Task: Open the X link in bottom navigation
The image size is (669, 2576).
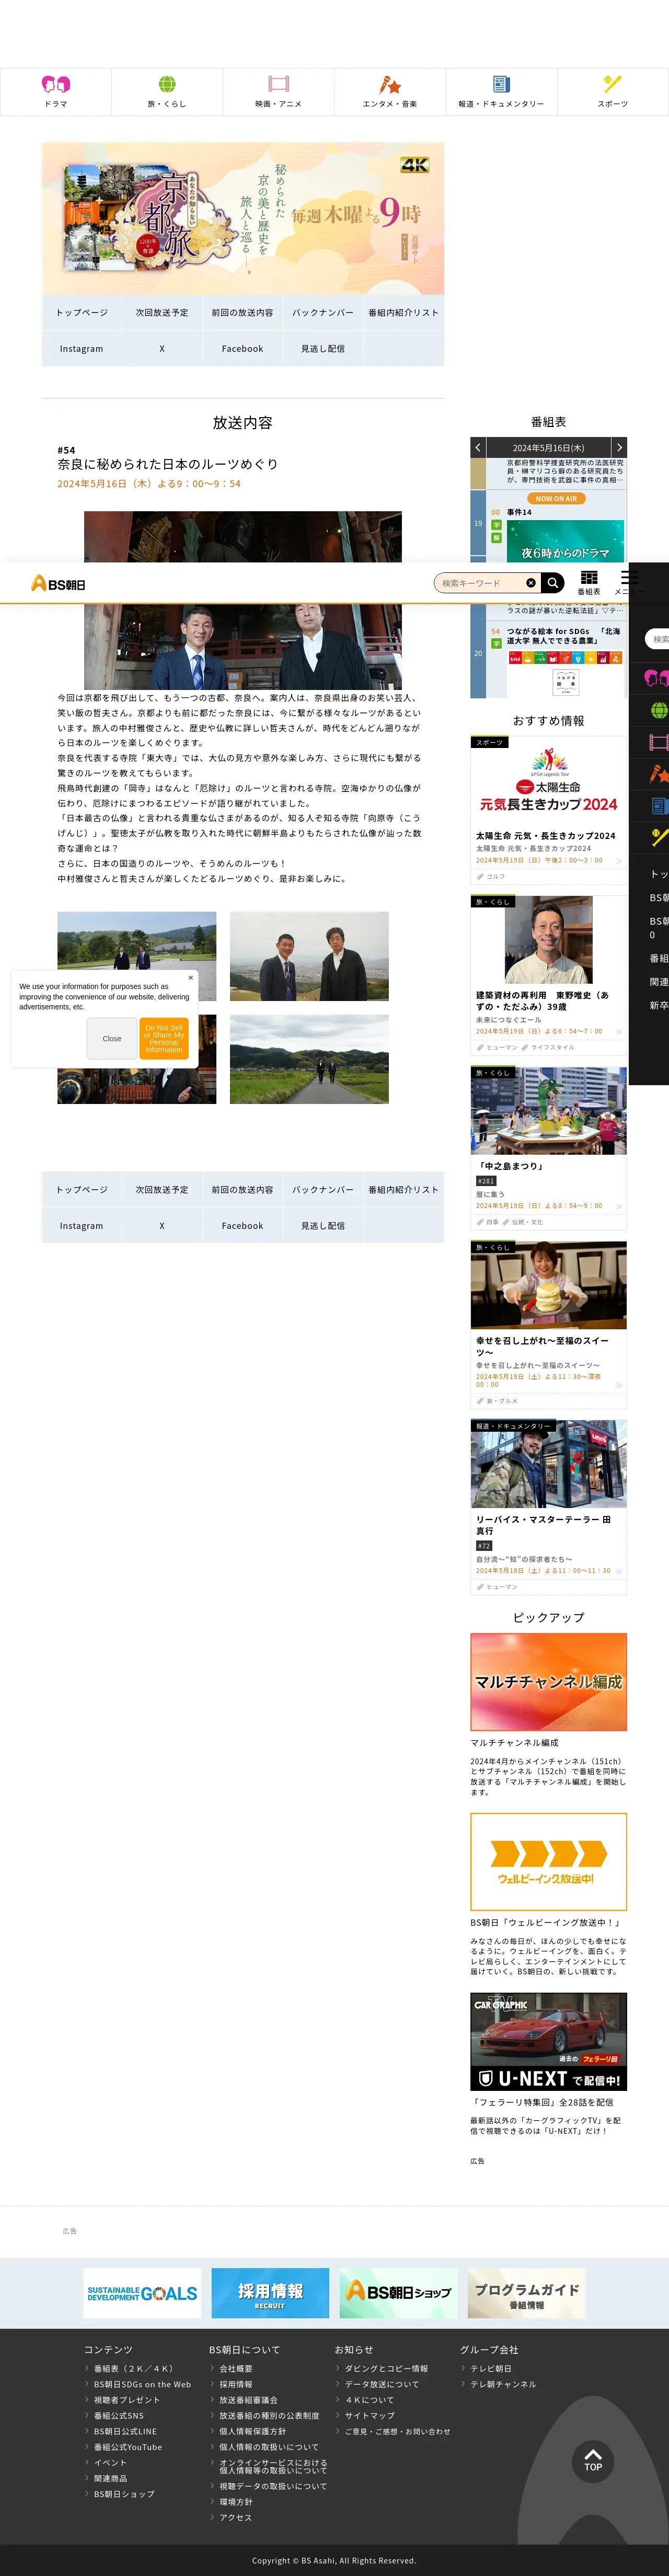Action: [x=162, y=1226]
